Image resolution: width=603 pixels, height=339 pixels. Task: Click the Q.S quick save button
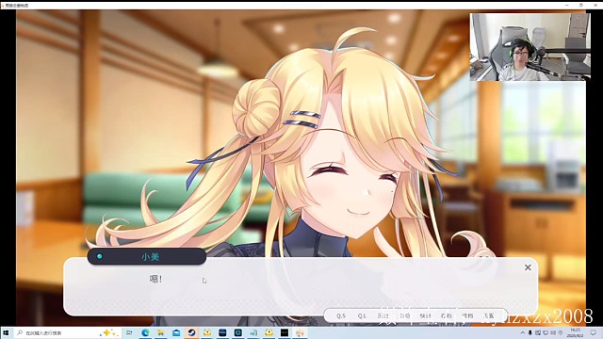tap(341, 316)
